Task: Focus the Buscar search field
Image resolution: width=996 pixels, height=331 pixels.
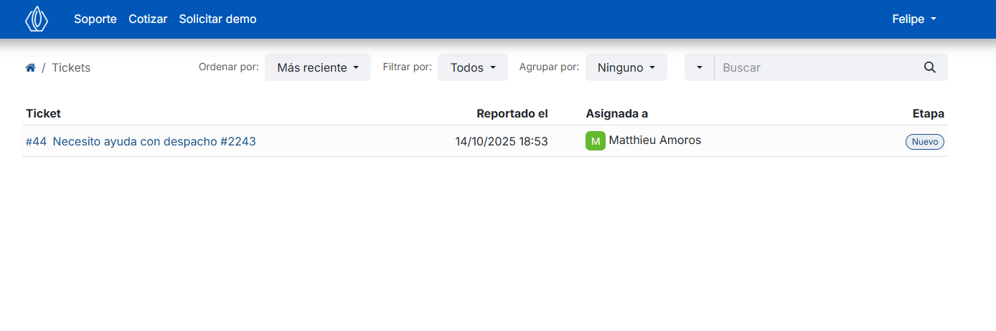Action: click(x=814, y=67)
